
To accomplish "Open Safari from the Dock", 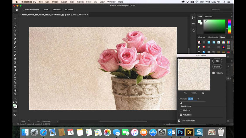I will [x=43, y=132].
